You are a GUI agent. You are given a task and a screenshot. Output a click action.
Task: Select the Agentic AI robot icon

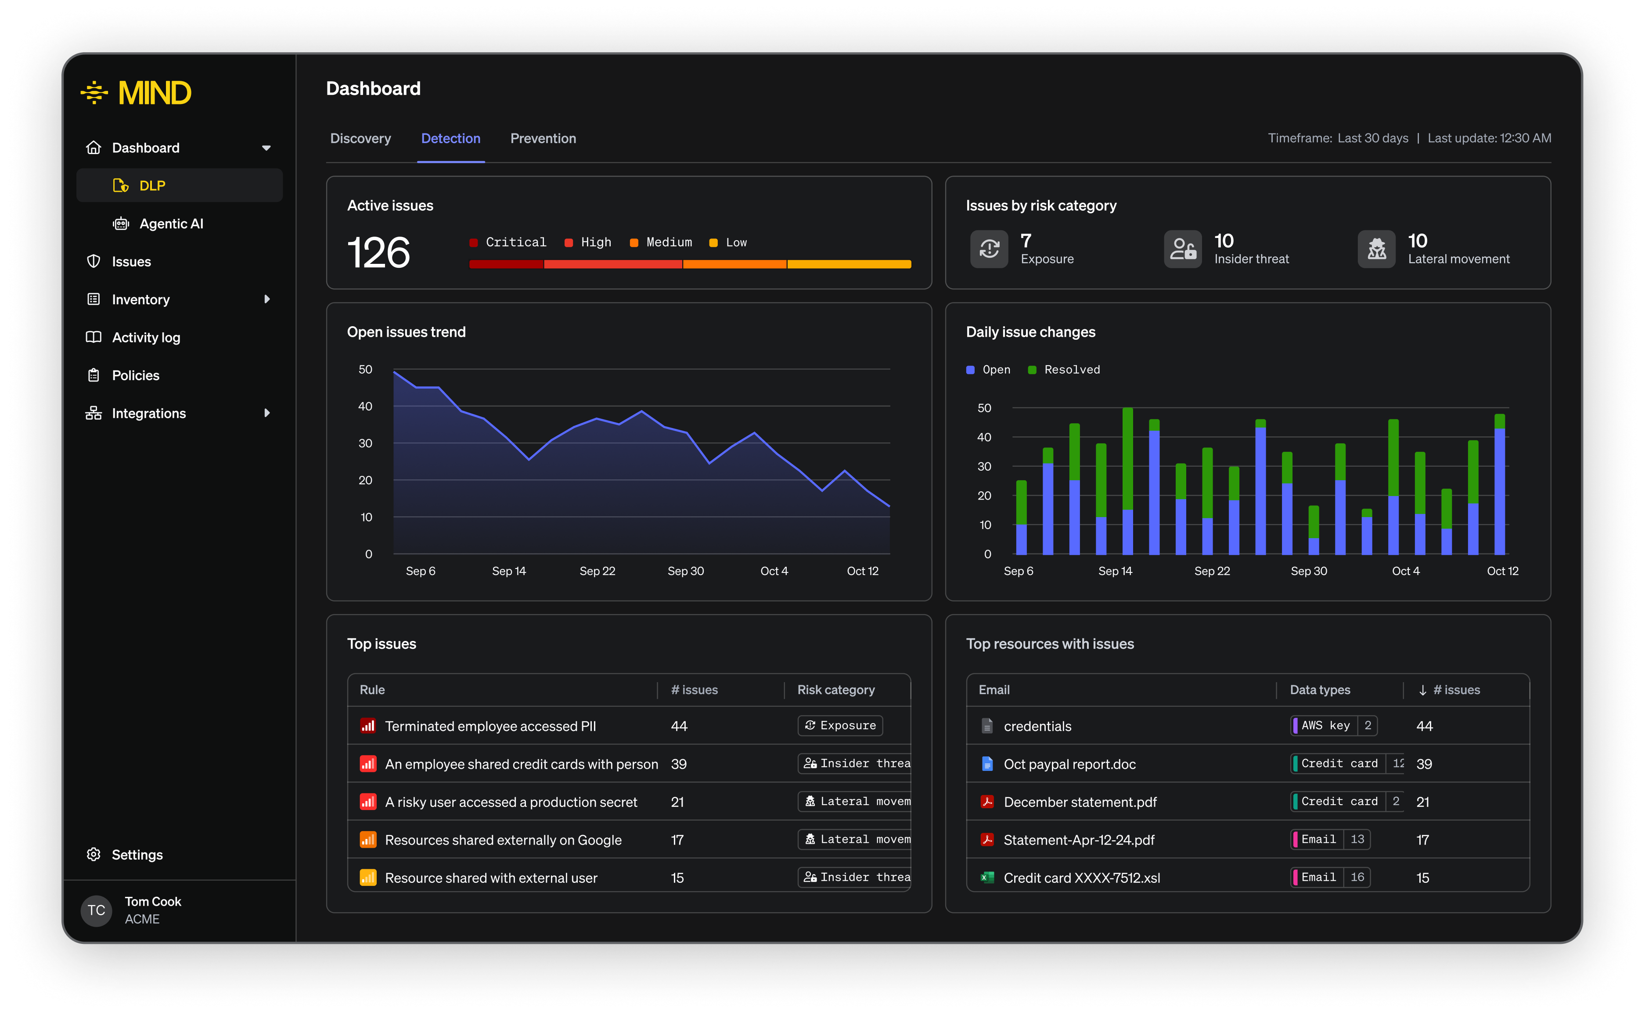pyautogui.click(x=121, y=223)
